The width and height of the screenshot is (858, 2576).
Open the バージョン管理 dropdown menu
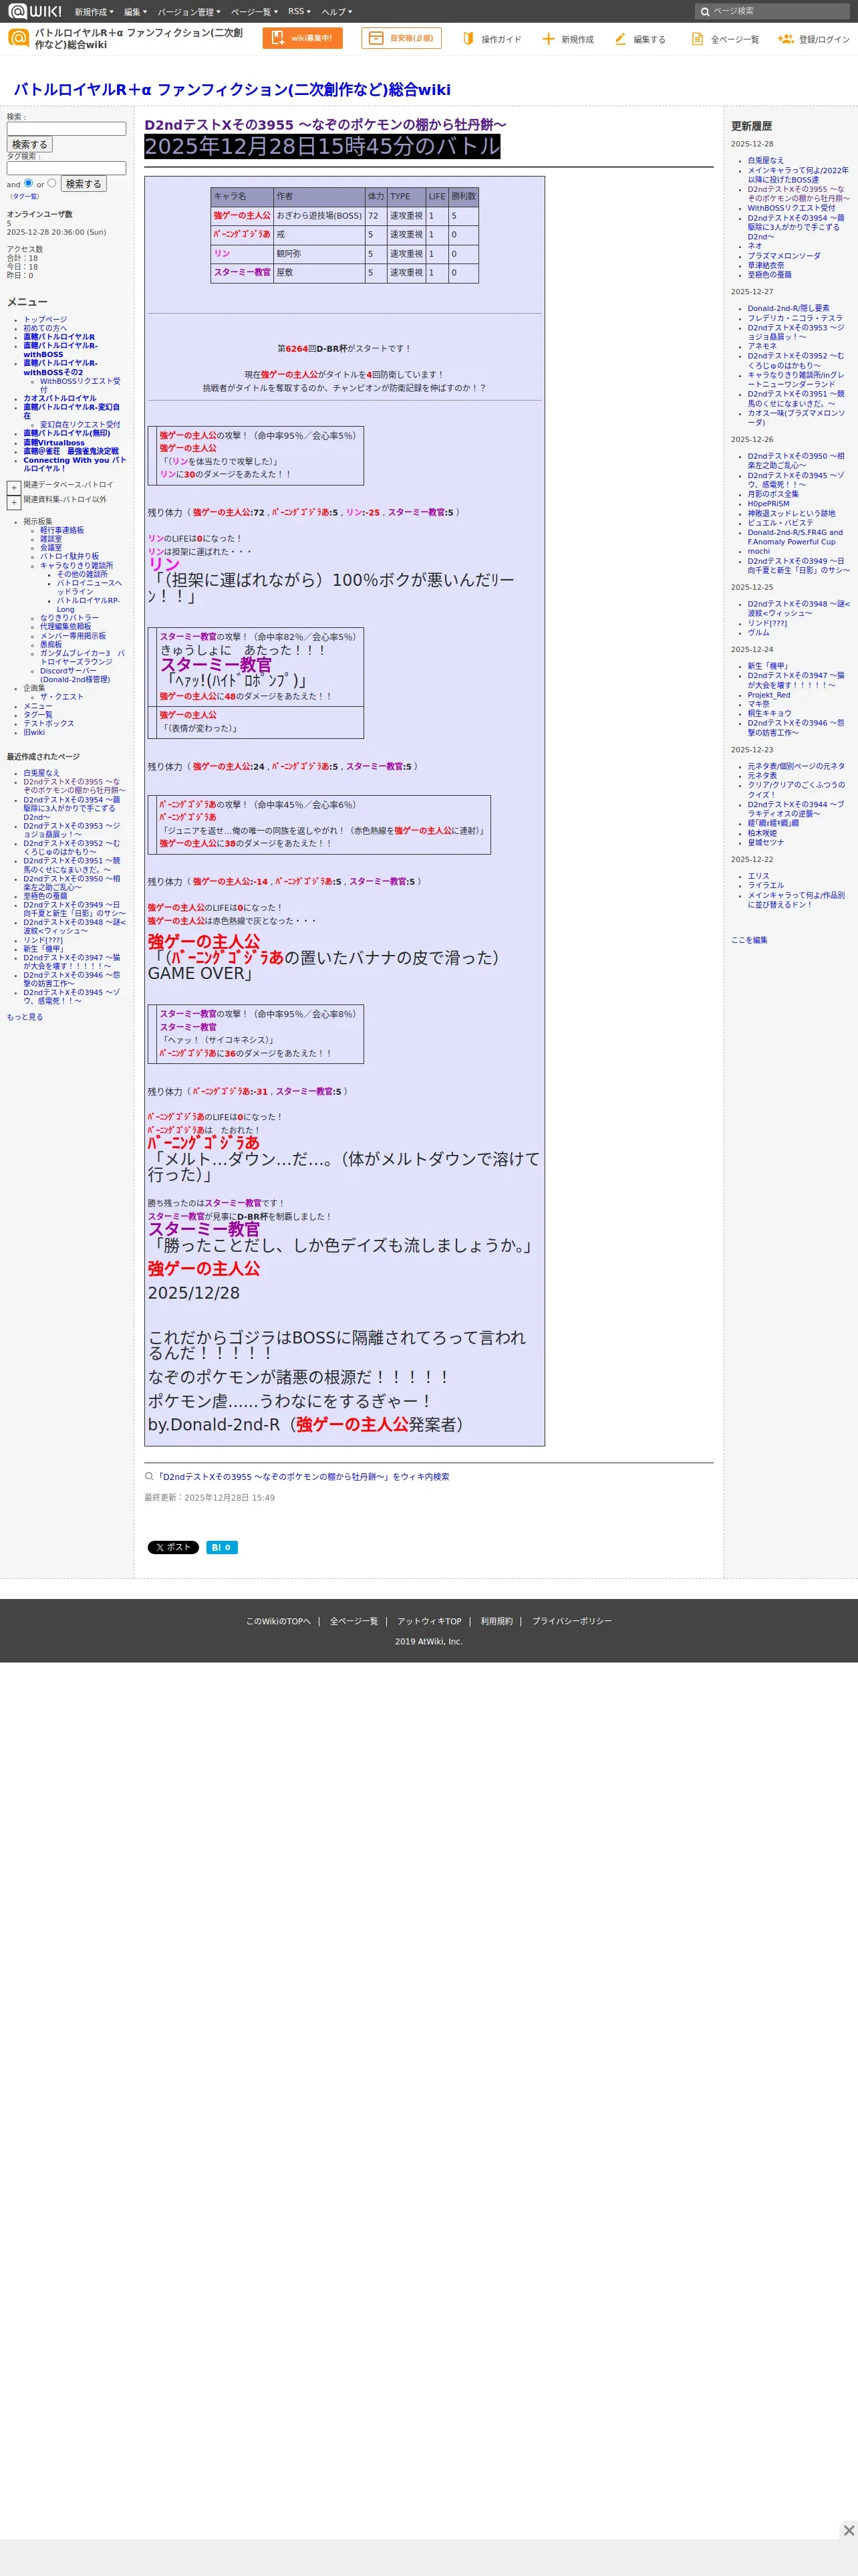(x=189, y=12)
